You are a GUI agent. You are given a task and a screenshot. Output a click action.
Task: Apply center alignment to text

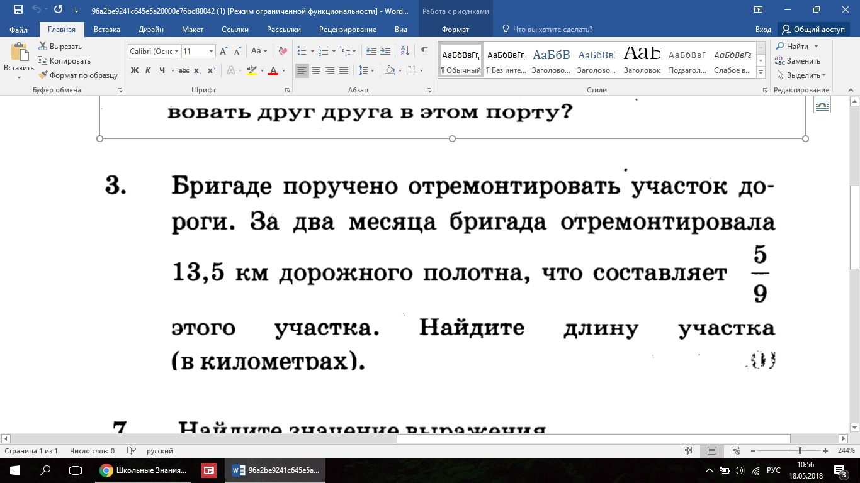pyautogui.click(x=316, y=70)
